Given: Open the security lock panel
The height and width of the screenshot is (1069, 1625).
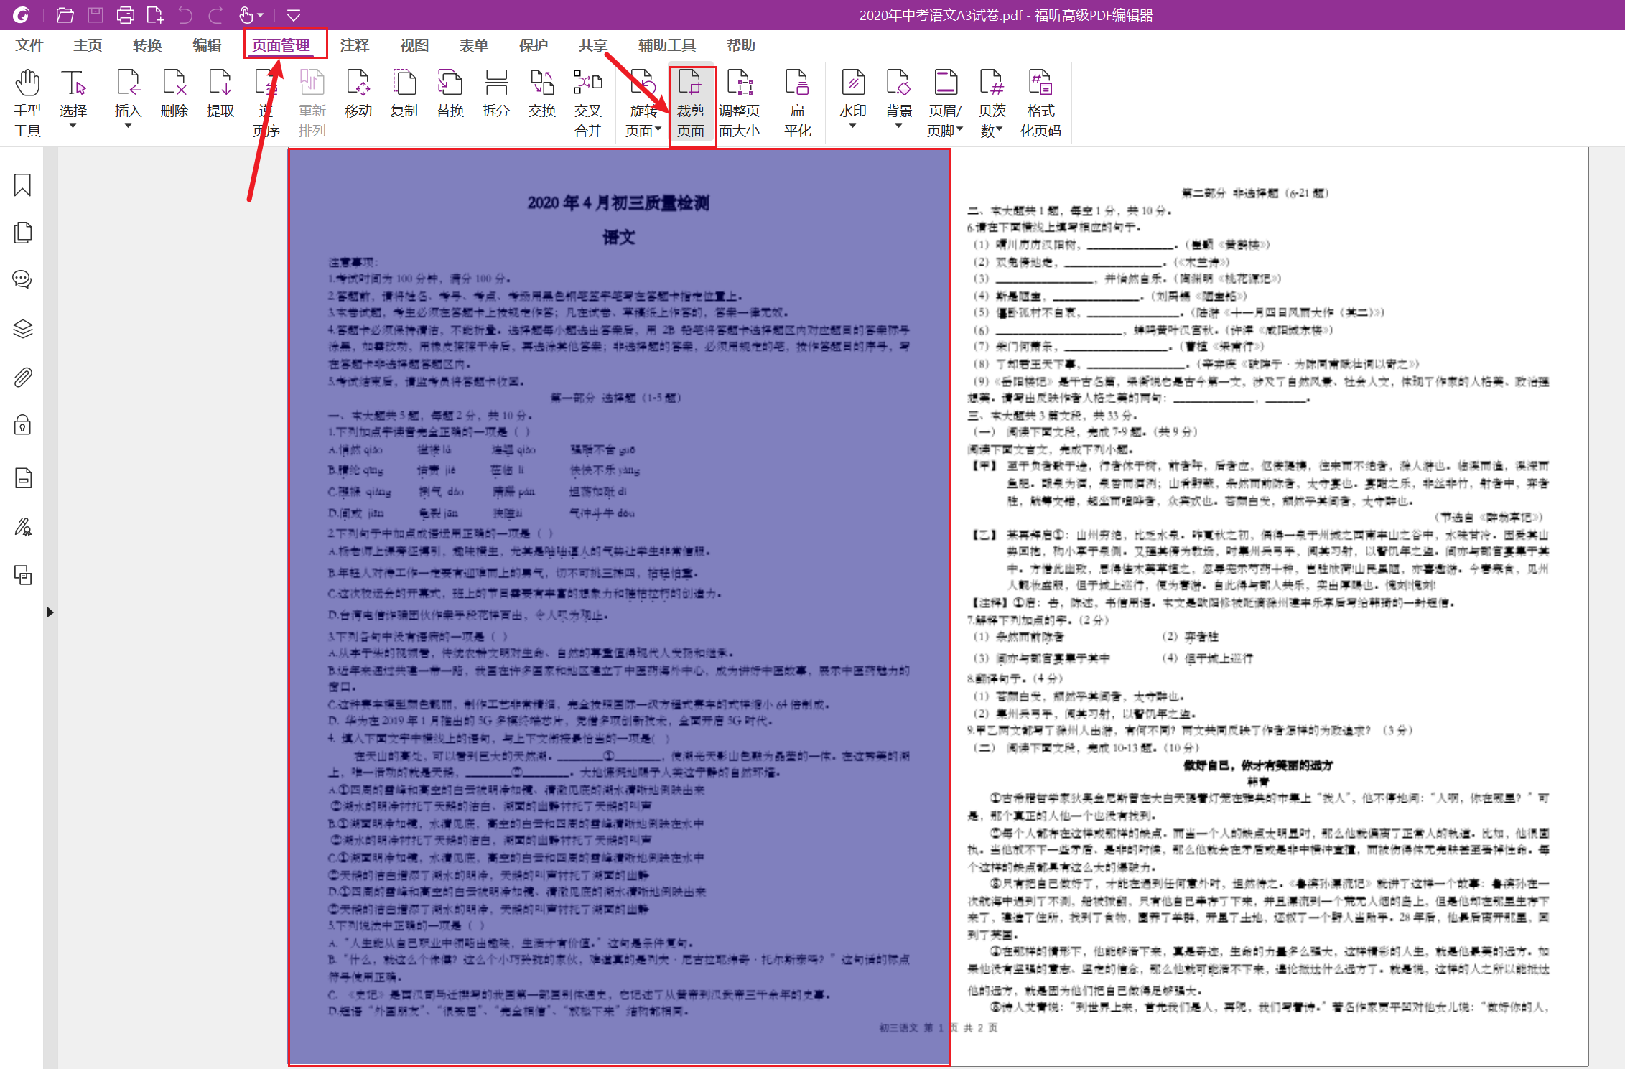Looking at the screenshot, I should point(23,425).
